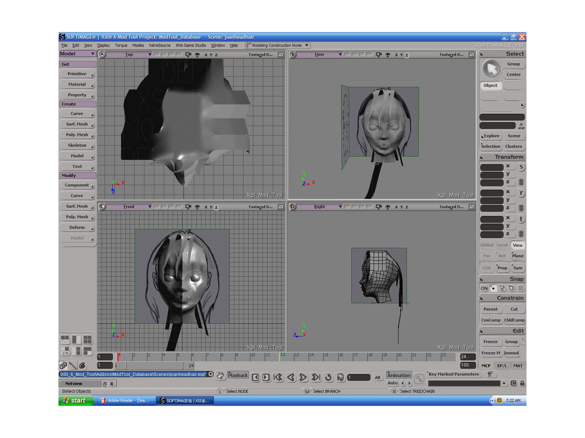Click the Parent constrain button
This screenshot has height=438, width=585.
490,309
